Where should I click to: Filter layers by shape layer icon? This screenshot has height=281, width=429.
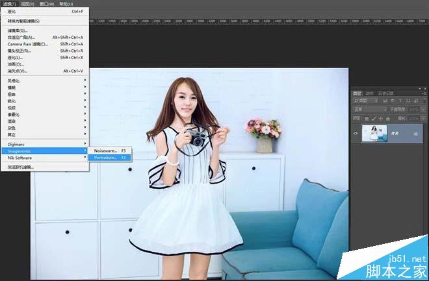(408, 101)
